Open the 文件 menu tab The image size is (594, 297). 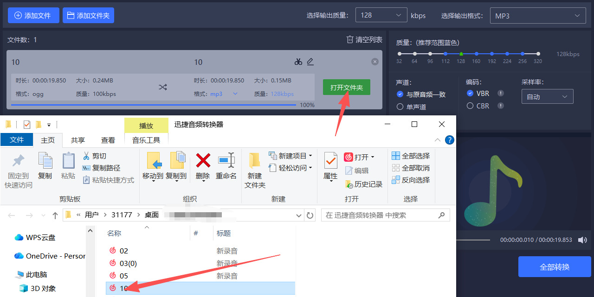click(17, 139)
